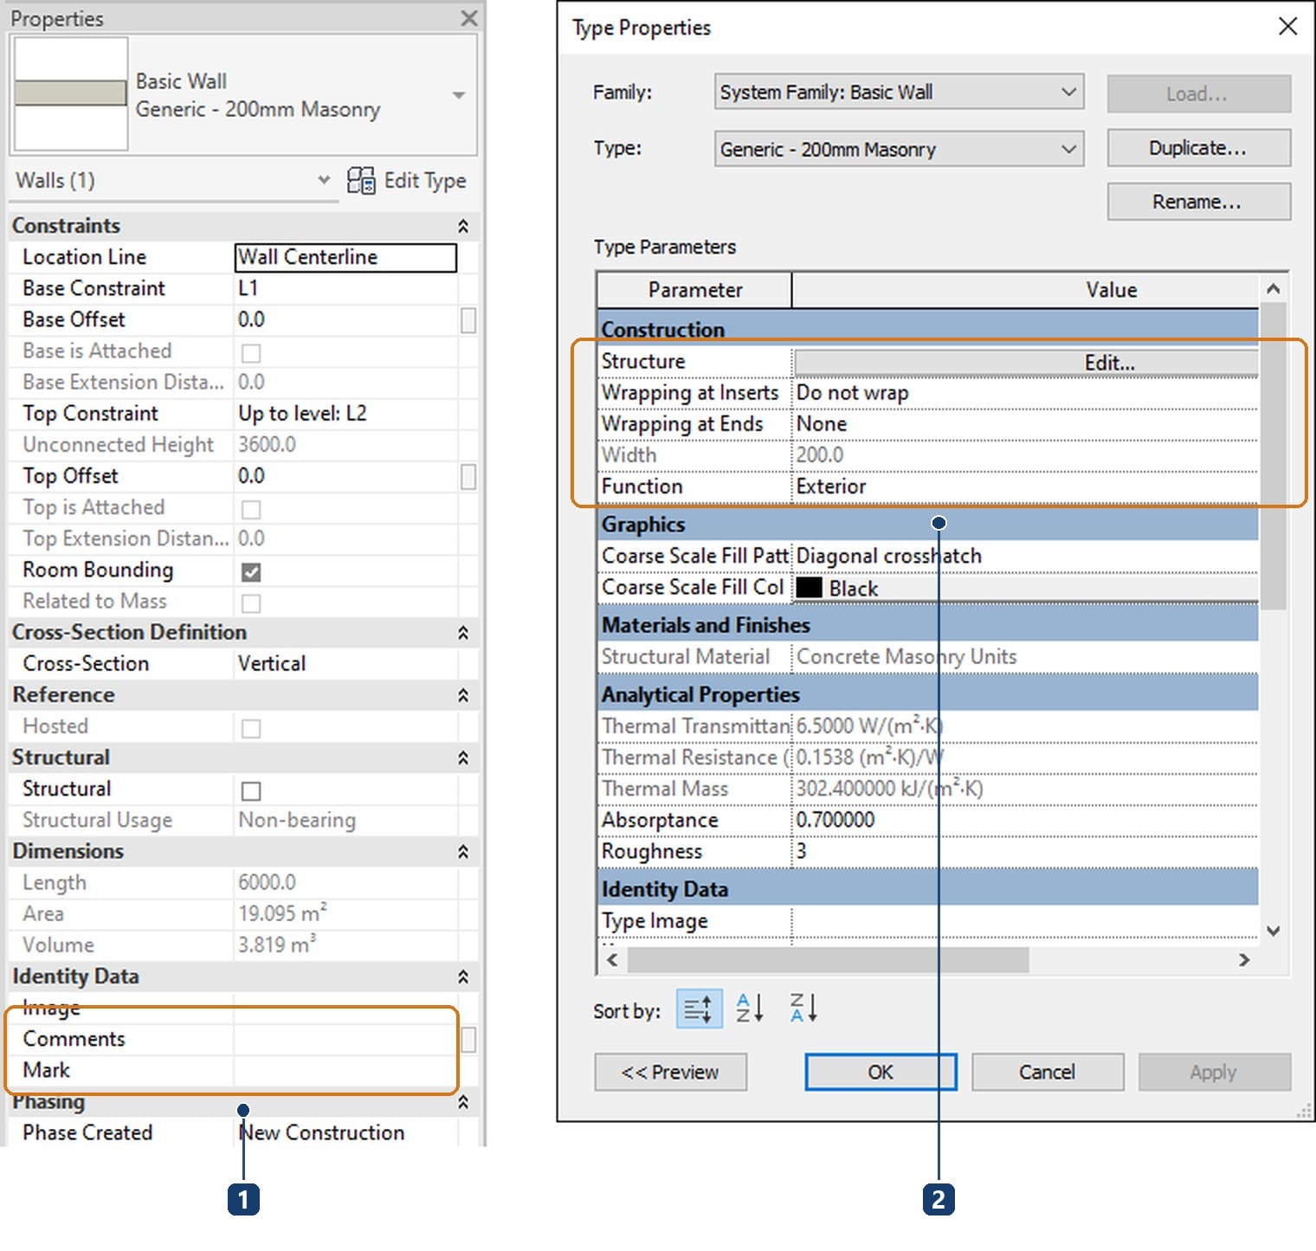1316x1251 pixels.
Task: Click the Duplicate... button
Action: coord(1198,148)
